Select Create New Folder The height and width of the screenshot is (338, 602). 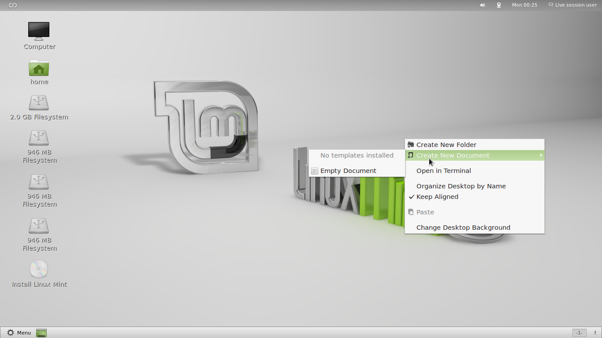(446, 144)
